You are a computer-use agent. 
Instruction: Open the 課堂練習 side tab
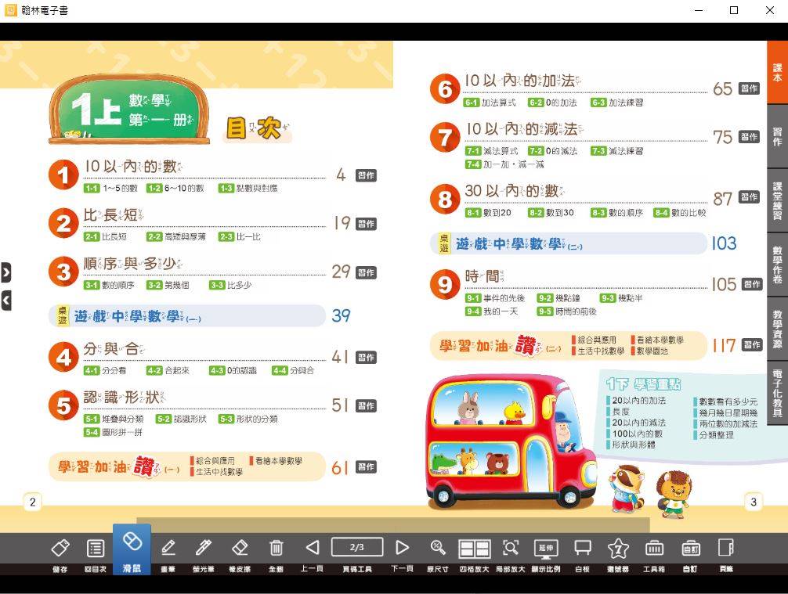778,201
